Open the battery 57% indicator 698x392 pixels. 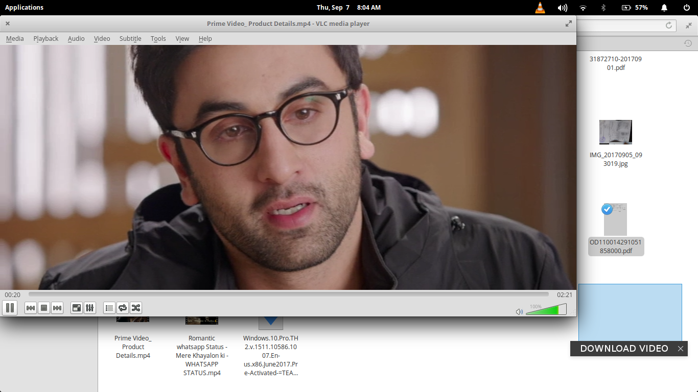pyautogui.click(x=635, y=8)
